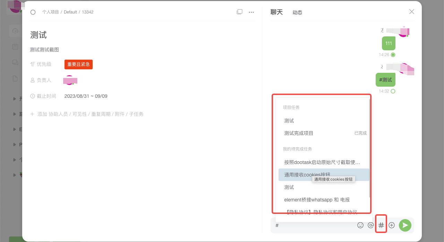Send the message with the green arrow icon
The image size is (444, 242).
point(405,225)
